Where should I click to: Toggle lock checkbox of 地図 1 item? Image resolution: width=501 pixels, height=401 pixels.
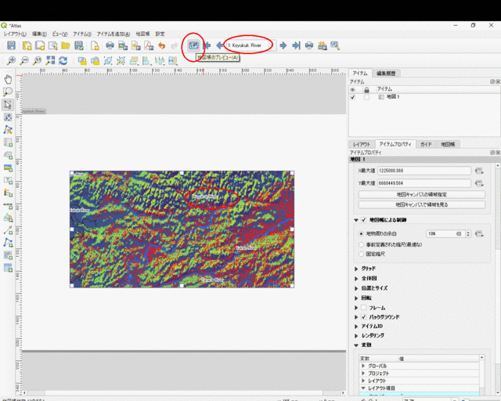pyautogui.click(x=366, y=97)
